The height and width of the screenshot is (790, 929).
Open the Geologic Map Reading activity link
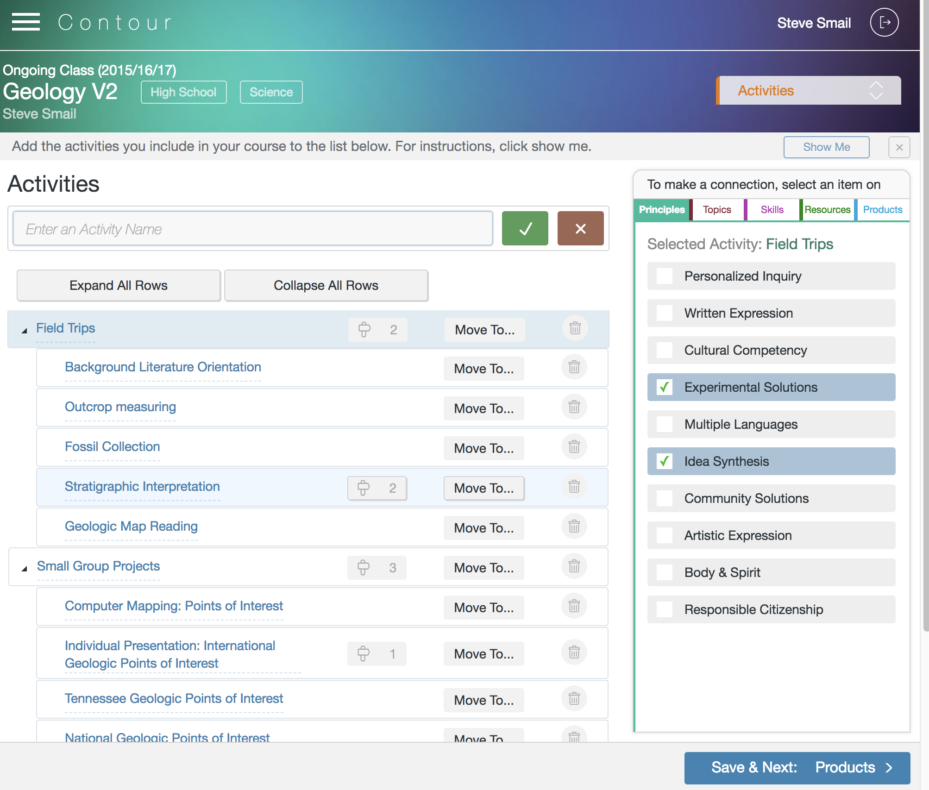[x=131, y=526]
